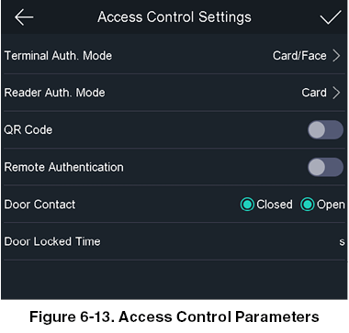The image size is (349, 333).
Task: Expand the Reader Auth. Mode chevron
Action: [x=336, y=93]
